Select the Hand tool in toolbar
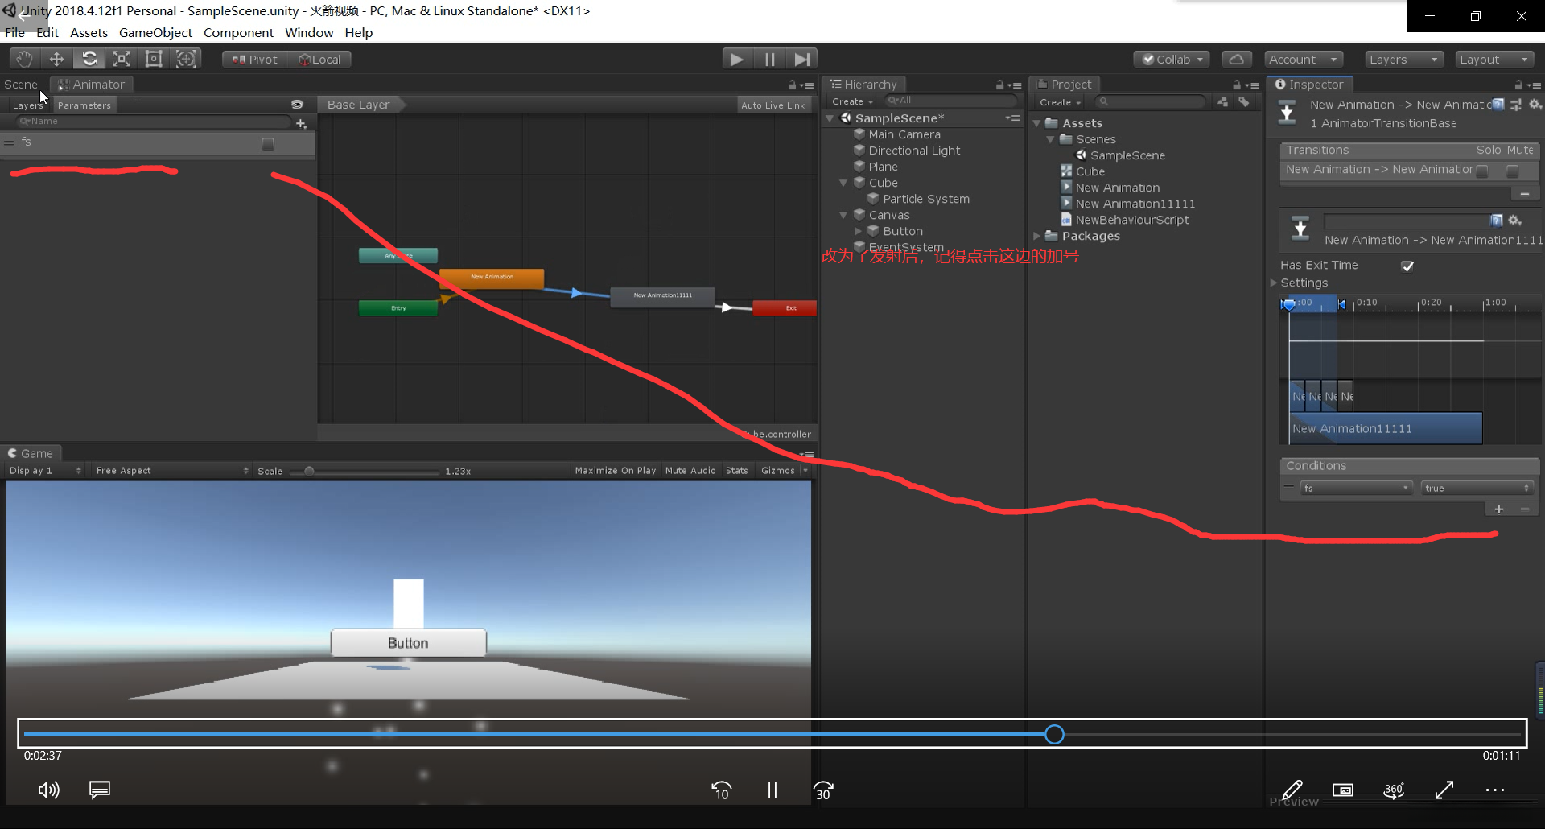The image size is (1545, 829). [x=24, y=59]
